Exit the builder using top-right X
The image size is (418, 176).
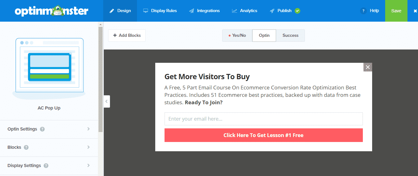415,11
